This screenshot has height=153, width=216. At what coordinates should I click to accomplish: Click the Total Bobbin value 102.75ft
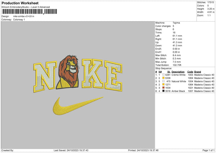click(177, 65)
